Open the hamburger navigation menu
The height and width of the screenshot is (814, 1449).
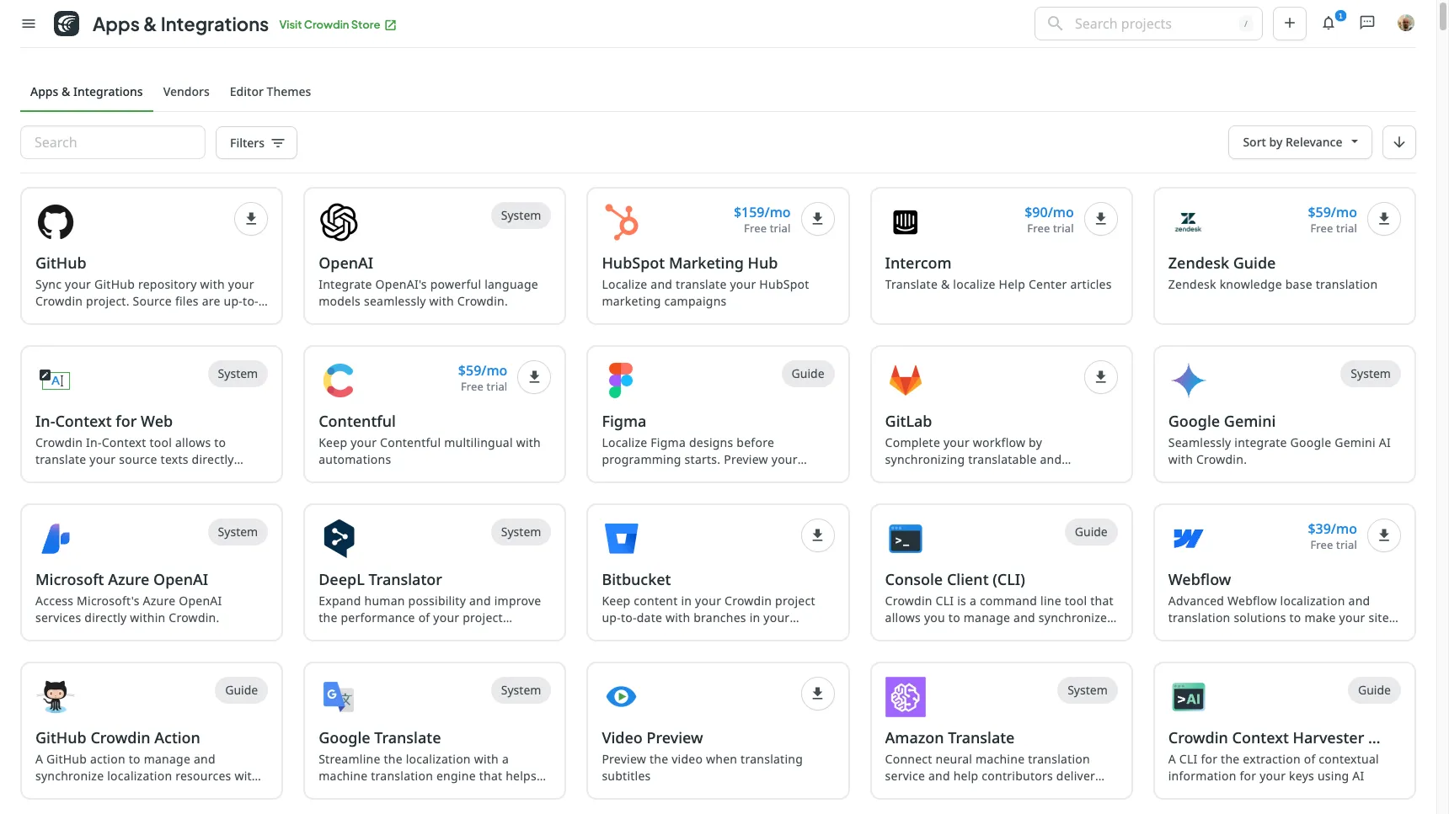pos(29,24)
